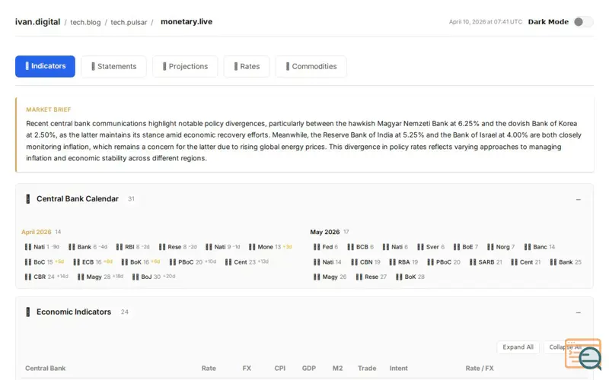
Task: Click the flag icon beside Banc 14
Action: point(528,247)
